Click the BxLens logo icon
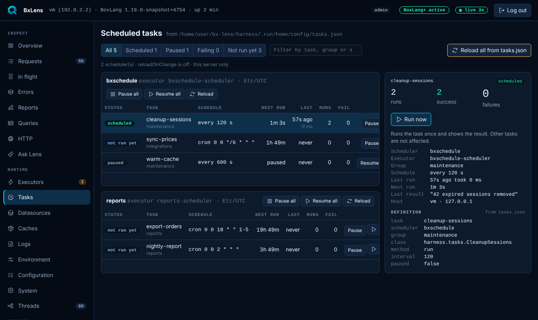This screenshot has height=320, width=538. click(13, 10)
